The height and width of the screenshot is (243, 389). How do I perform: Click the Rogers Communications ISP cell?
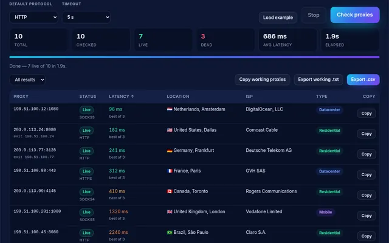pos(271,191)
